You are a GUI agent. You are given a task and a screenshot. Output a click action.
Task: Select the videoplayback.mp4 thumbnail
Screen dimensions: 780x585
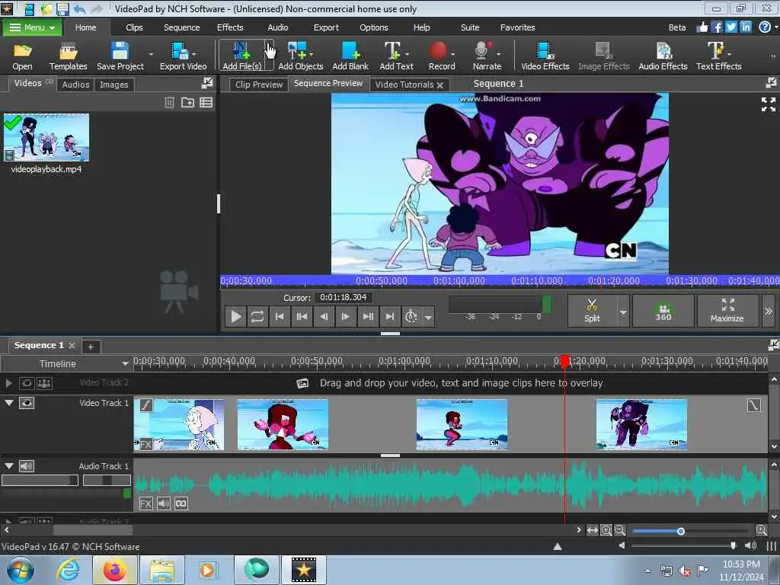(46, 138)
